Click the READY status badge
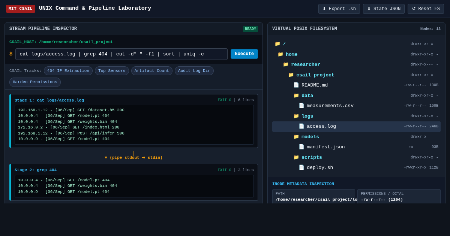This screenshot has height=236, width=450. click(x=250, y=29)
